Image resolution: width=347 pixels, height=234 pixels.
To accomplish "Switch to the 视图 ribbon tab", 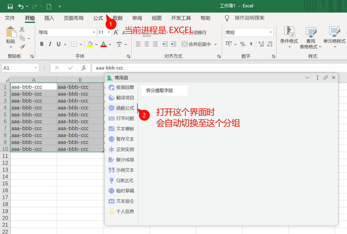I will [157, 18].
